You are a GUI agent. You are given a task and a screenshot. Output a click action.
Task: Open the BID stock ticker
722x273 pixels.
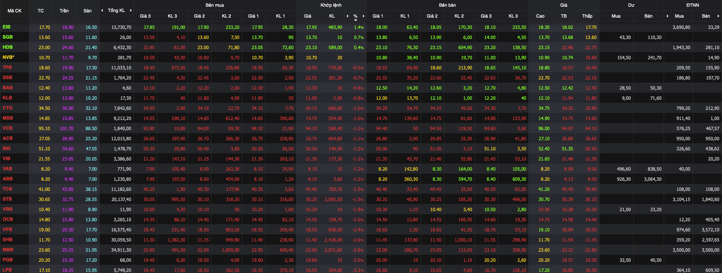coord(6,148)
